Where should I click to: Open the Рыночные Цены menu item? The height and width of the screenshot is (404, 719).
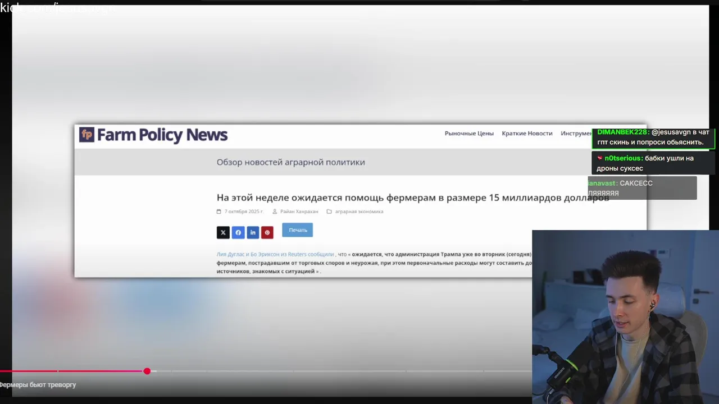click(x=469, y=134)
